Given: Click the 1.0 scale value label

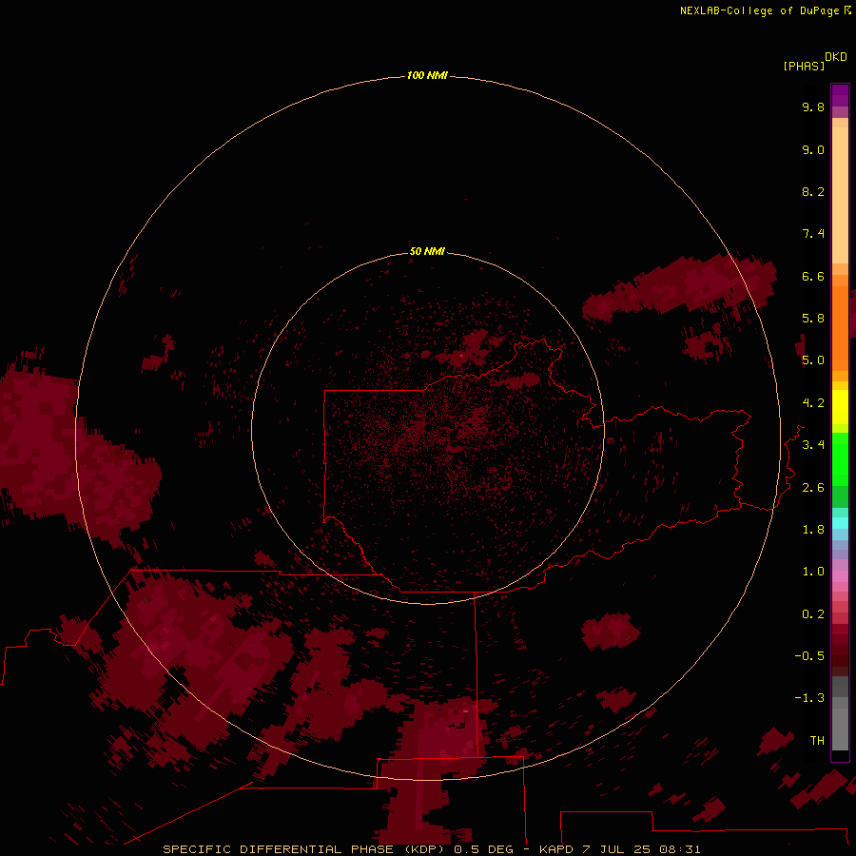Looking at the screenshot, I should tap(813, 572).
